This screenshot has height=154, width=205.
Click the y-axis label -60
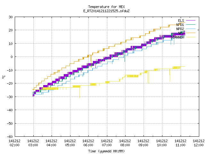(x=10, y=137)
